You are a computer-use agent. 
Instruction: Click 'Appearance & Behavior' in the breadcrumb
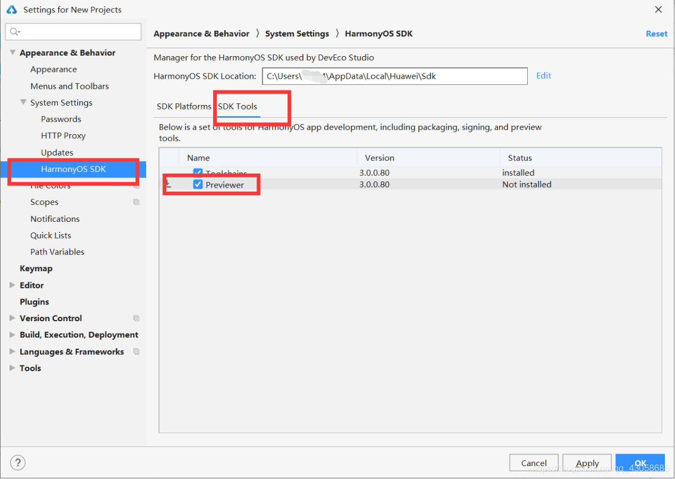(x=201, y=34)
